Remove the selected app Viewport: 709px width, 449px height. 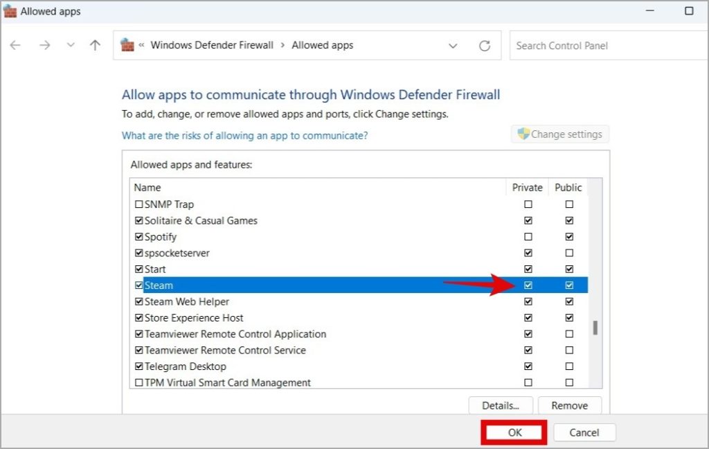pos(570,405)
